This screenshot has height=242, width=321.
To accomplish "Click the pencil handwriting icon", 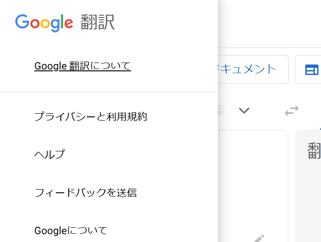I will (x=258, y=238).
